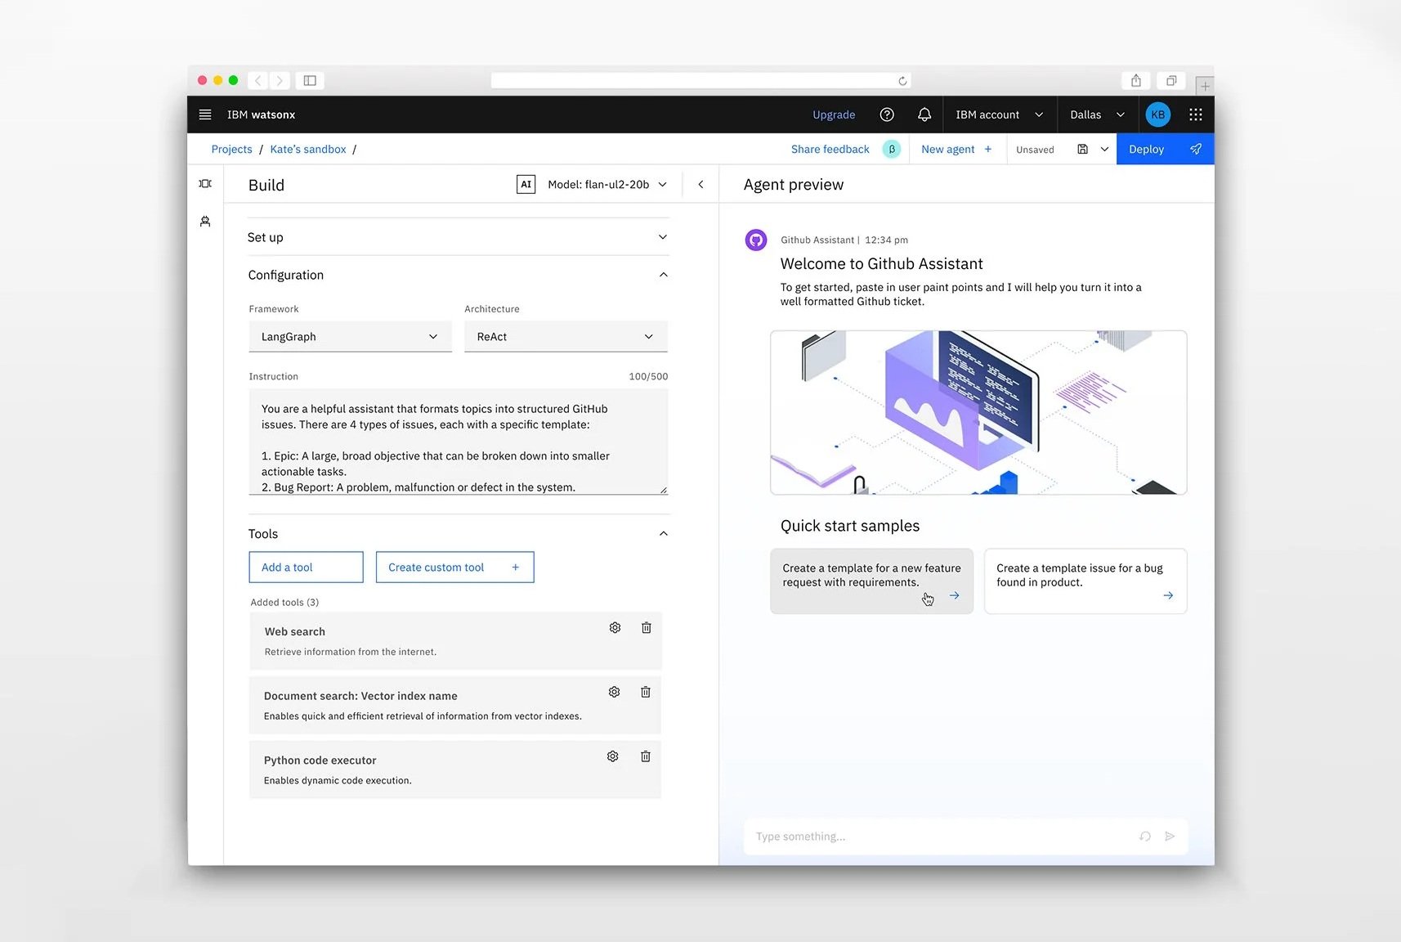The width and height of the screenshot is (1401, 942).
Task: Toggle the browser sidebar button
Action: [310, 80]
